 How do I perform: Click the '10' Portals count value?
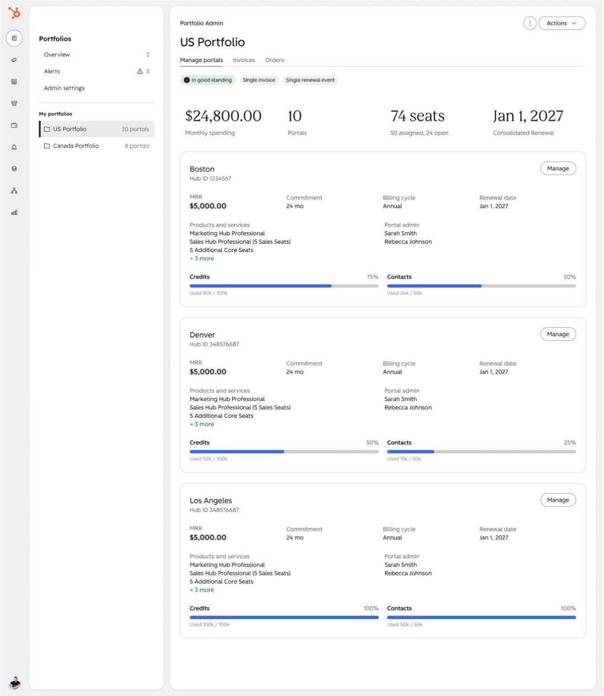295,116
